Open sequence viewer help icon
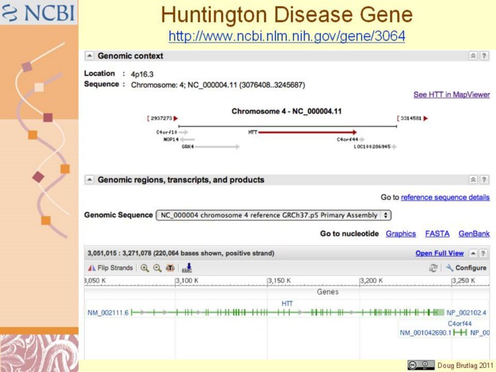Viewport: 496px width, 372px height. tap(483, 254)
